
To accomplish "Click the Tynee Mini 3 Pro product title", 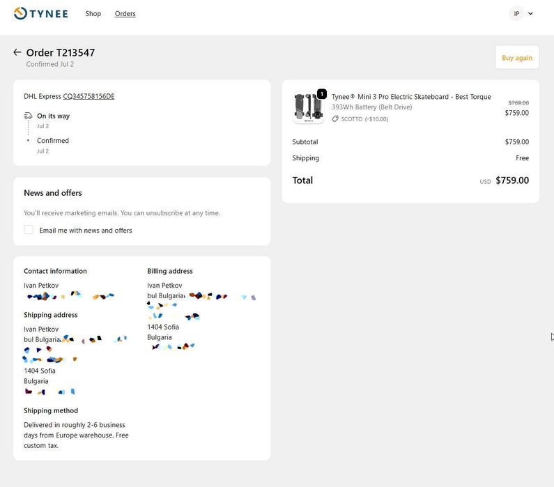I will (411, 97).
